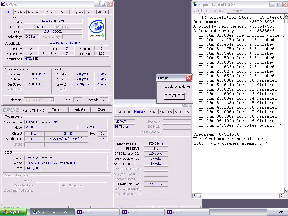Click scroll-right arrow in Super PI
This screenshot has width=288, height=216.
(281, 196)
